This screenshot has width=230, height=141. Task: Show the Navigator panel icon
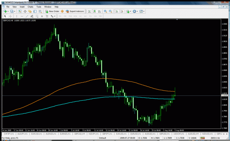30,11
